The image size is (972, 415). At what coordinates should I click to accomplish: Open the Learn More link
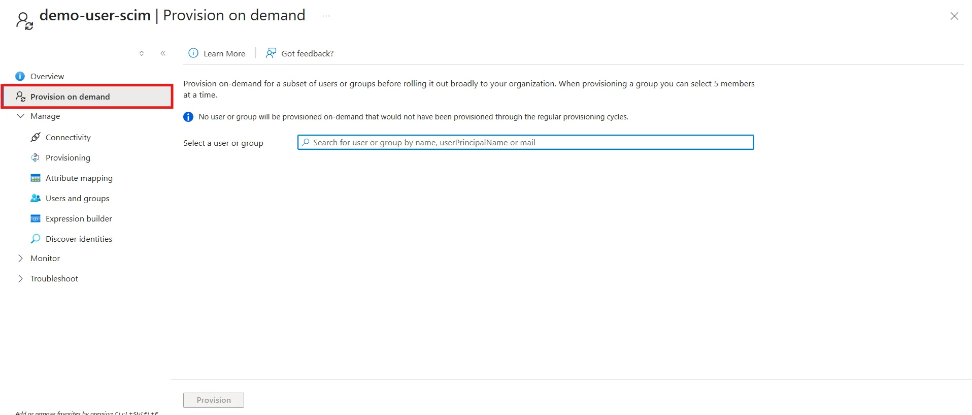click(x=224, y=53)
